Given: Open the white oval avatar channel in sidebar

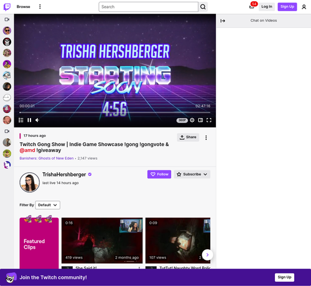Looking at the screenshot, I should pos(7,98).
